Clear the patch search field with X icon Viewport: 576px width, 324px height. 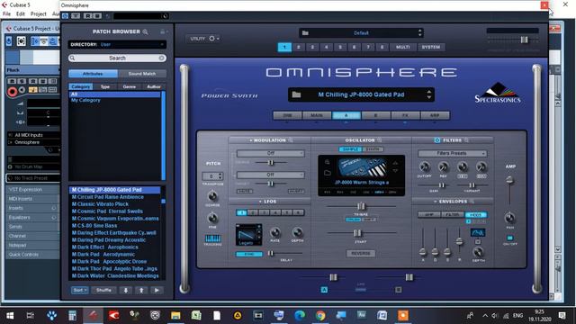click(x=161, y=58)
